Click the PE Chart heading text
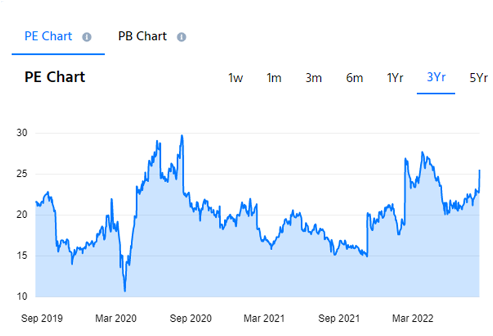Image resolution: width=493 pixels, height=336 pixels. coord(55,77)
